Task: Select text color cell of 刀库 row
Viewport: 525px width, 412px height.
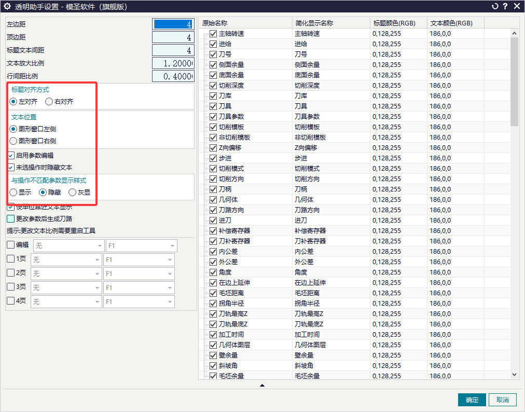Action: coord(455,96)
